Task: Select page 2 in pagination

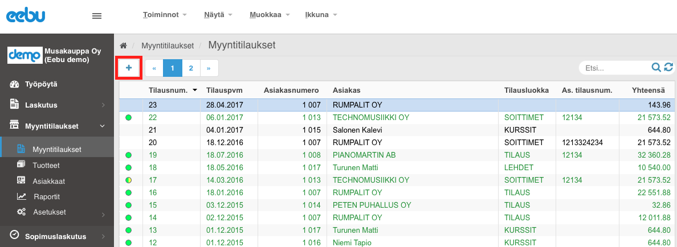Action: click(x=191, y=68)
